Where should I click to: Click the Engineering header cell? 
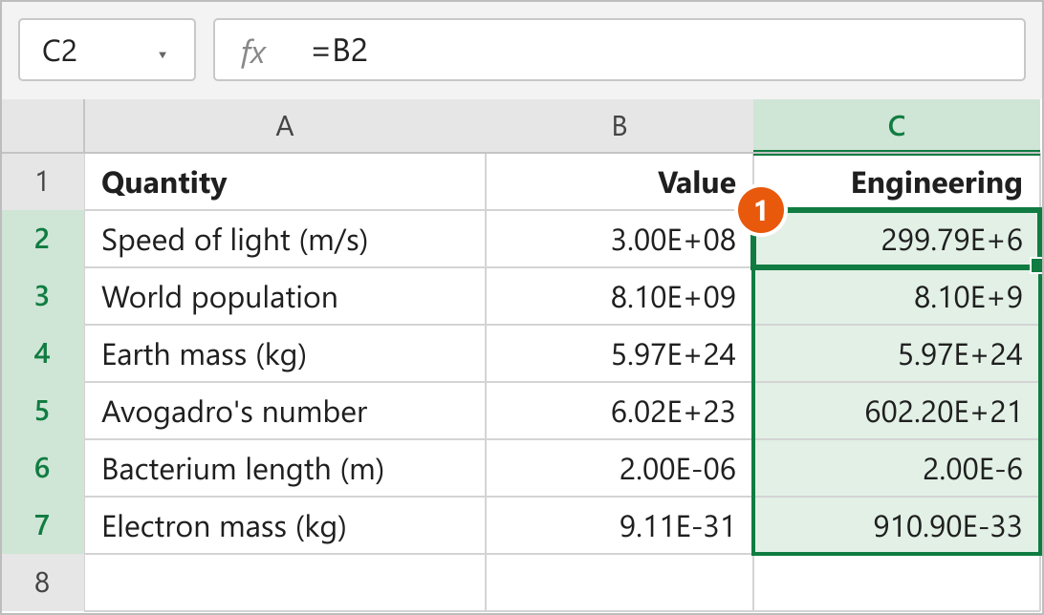click(x=896, y=181)
